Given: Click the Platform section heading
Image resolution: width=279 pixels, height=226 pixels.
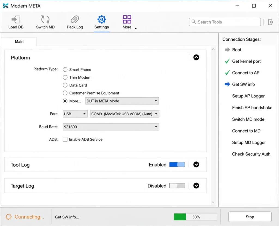Looking at the screenshot, I should (20, 58).
